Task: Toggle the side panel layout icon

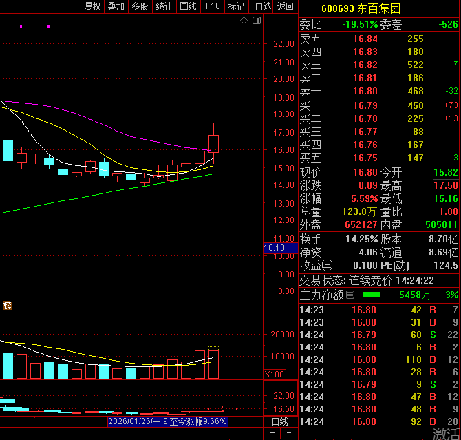Action: [x=257, y=20]
